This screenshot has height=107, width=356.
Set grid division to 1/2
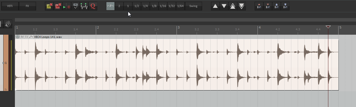tap(137, 6)
